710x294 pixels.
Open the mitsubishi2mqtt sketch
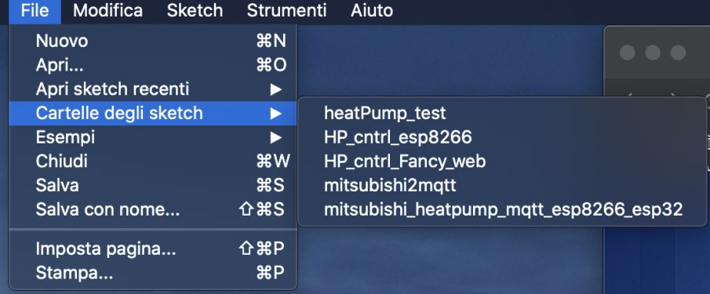tap(502, 186)
